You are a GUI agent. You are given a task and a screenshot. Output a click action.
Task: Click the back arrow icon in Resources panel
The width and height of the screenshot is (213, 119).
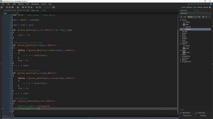181,17
